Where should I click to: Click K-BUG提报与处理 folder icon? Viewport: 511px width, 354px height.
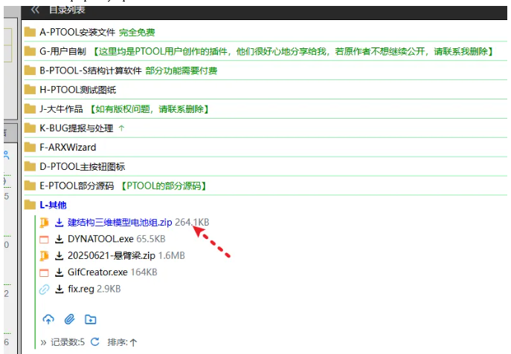point(30,128)
